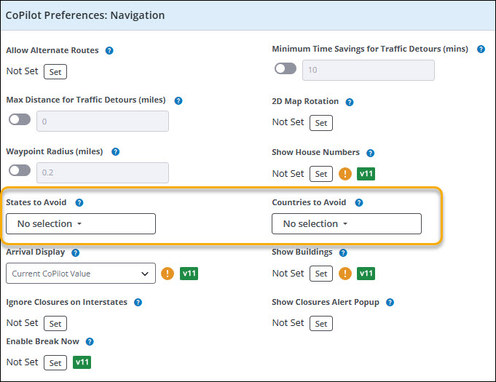Expand States to Avoid dropdown
Image resolution: width=496 pixels, height=382 pixels.
coord(81,223)
